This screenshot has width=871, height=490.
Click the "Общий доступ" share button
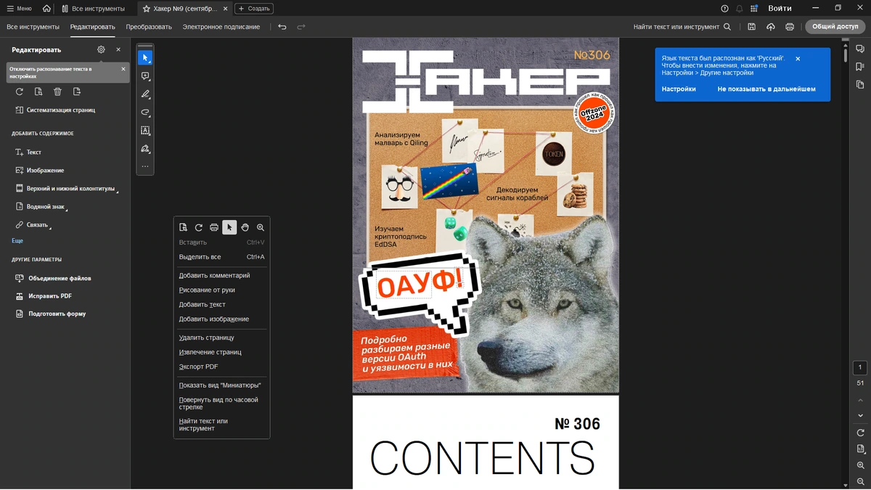835,26
